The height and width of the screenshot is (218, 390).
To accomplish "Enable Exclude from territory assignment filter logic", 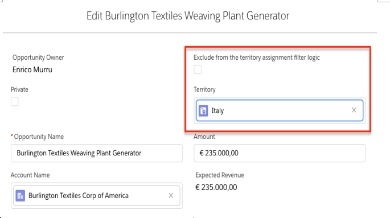I will [x=198, y=69].
